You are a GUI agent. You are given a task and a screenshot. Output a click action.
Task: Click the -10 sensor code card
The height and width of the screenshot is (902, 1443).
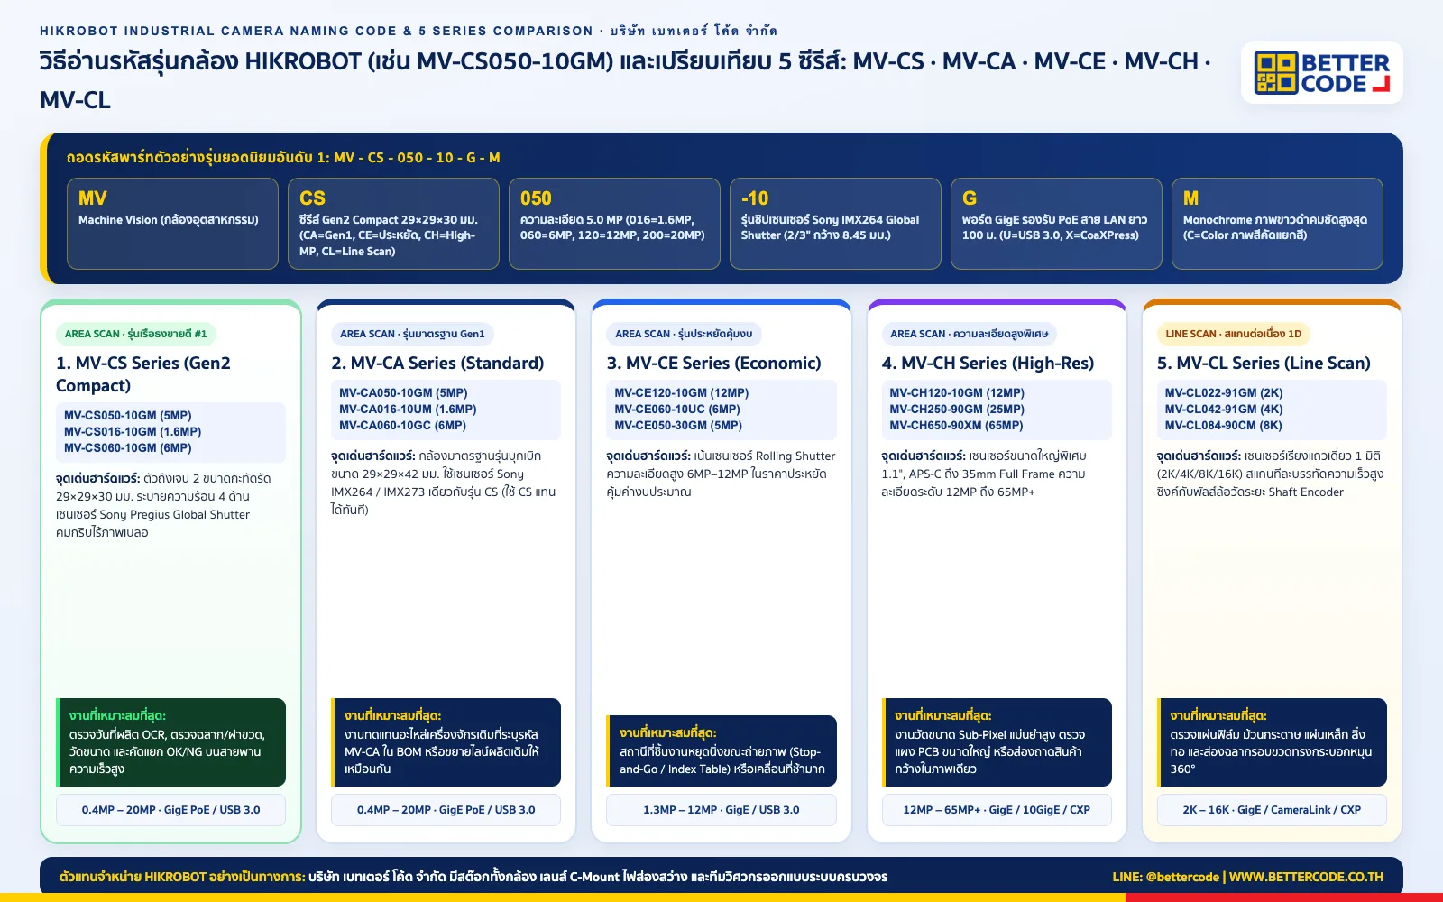pyautogui.click(x=835, y=224)
